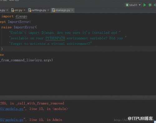The width and height of the screenshot is (156, 123).
Task: Click the Python file icon on settings.py tab
Action: pyautogui.click(x=30, y=10)
